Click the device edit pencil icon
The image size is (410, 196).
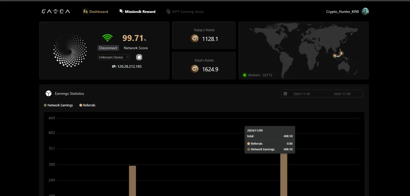(127, 57)
